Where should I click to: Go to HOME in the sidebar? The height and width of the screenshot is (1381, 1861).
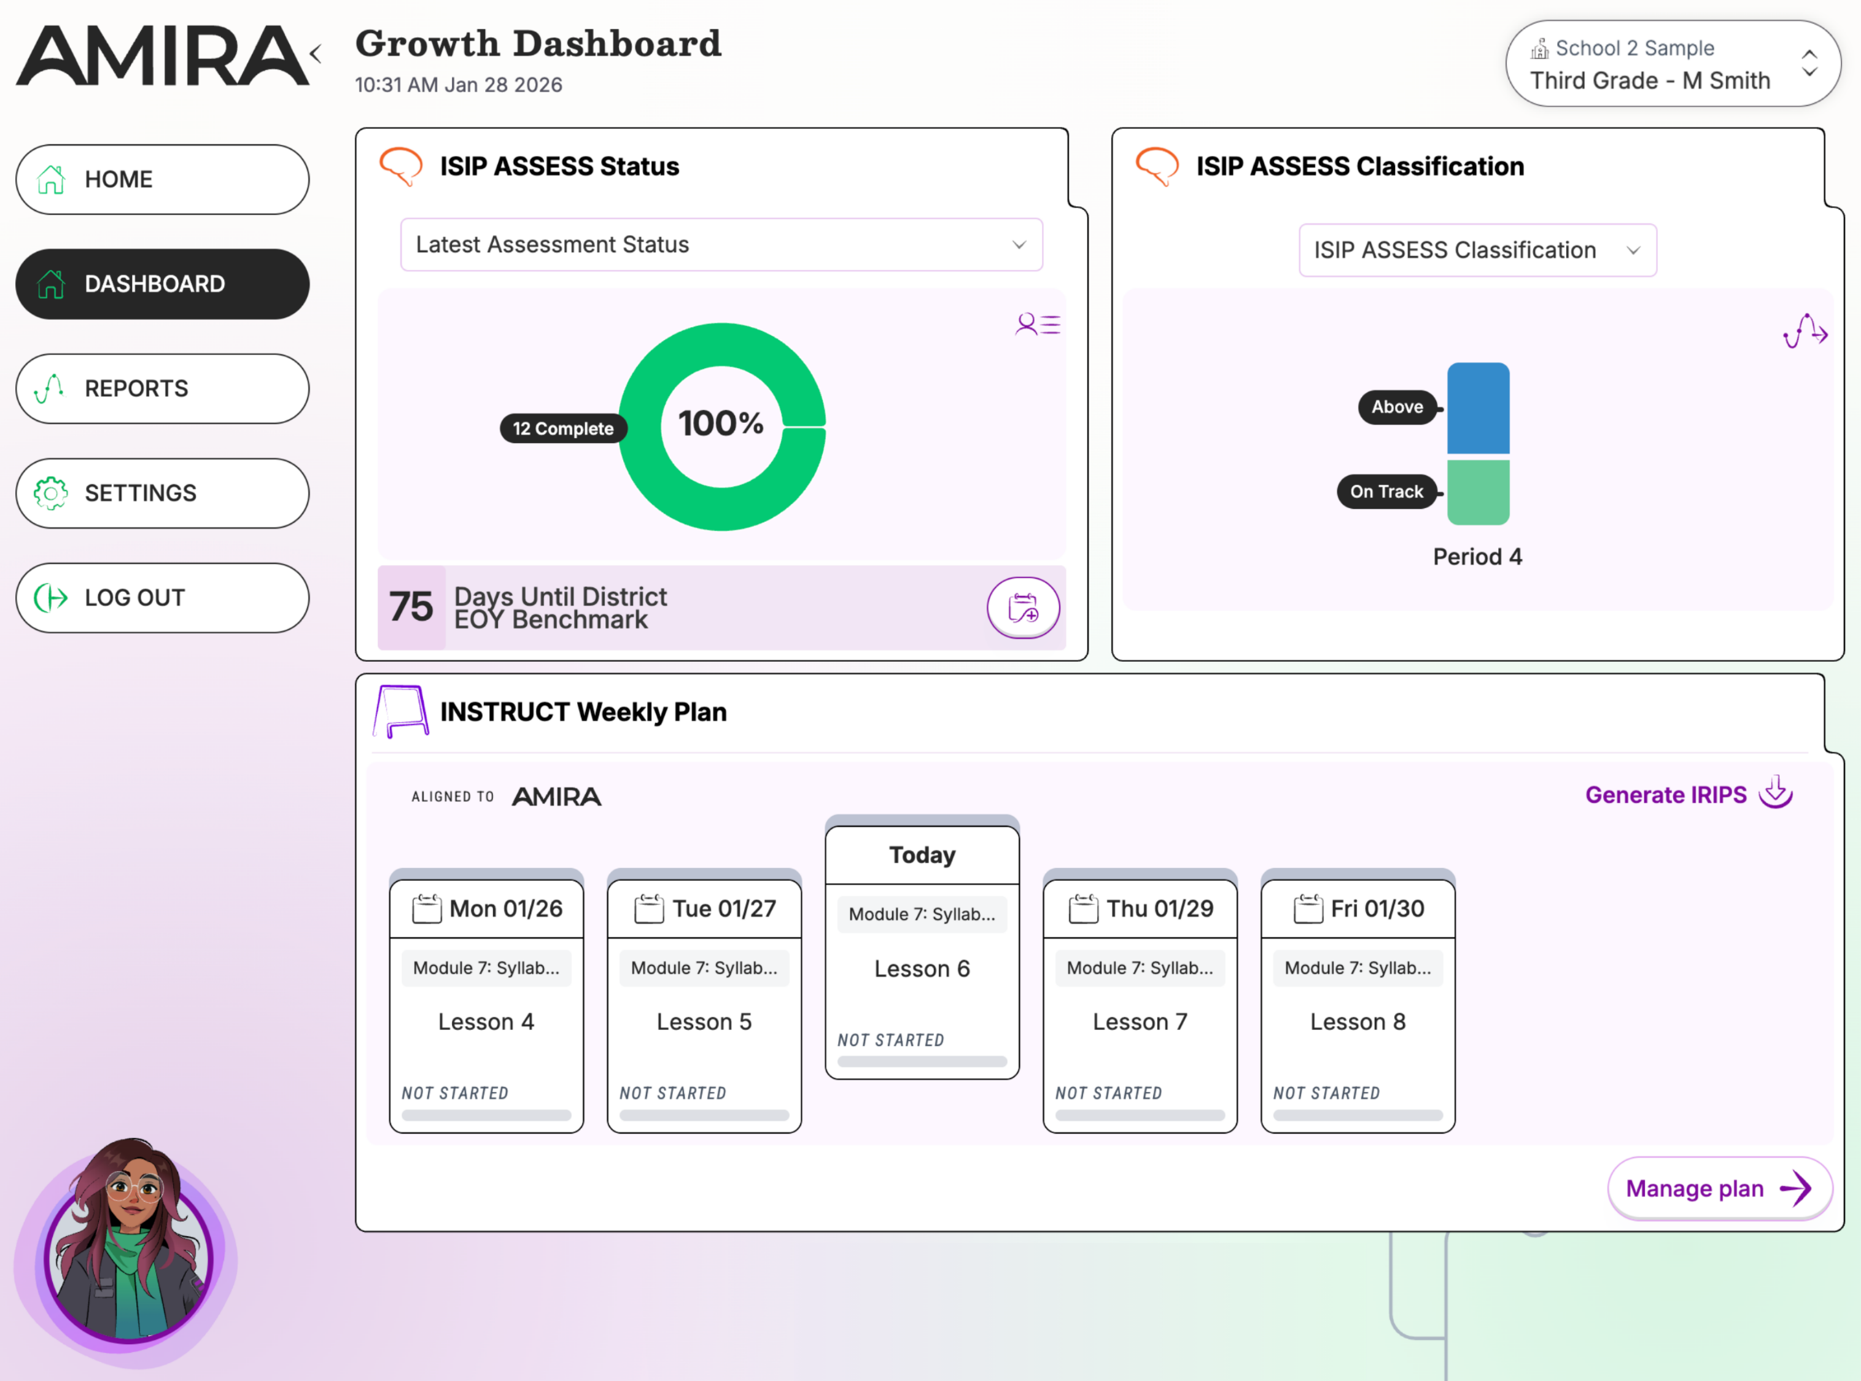[162, 180]
